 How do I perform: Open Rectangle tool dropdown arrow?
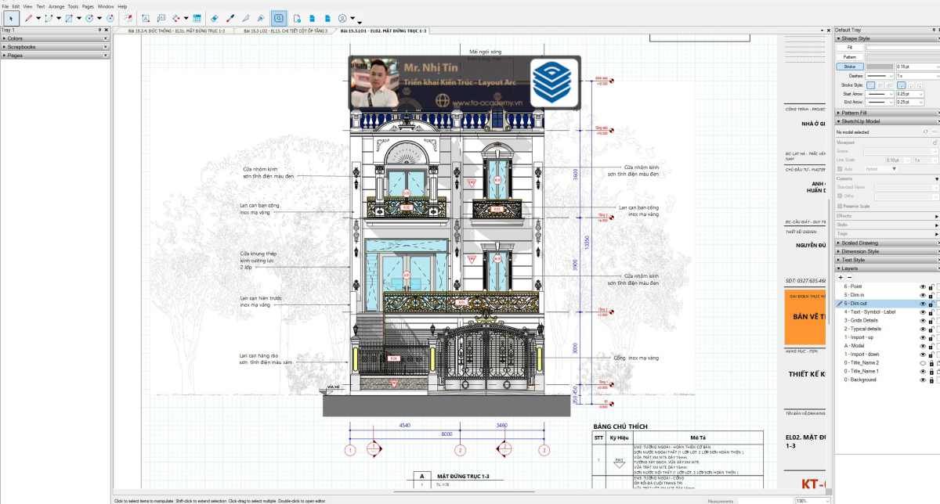[x=79, y=17]
